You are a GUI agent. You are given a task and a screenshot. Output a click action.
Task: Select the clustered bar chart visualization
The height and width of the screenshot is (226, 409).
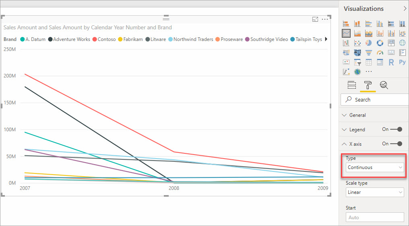click(369, 24)
